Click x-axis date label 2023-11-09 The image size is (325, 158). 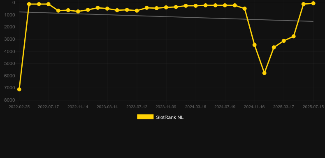click(x=166, y=107)
